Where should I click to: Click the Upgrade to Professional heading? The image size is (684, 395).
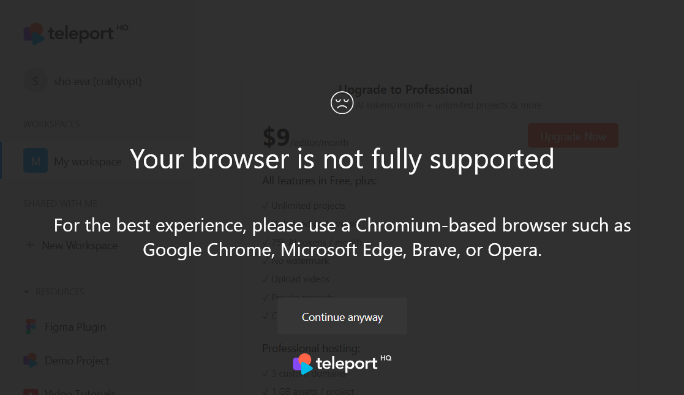point(407,89)
